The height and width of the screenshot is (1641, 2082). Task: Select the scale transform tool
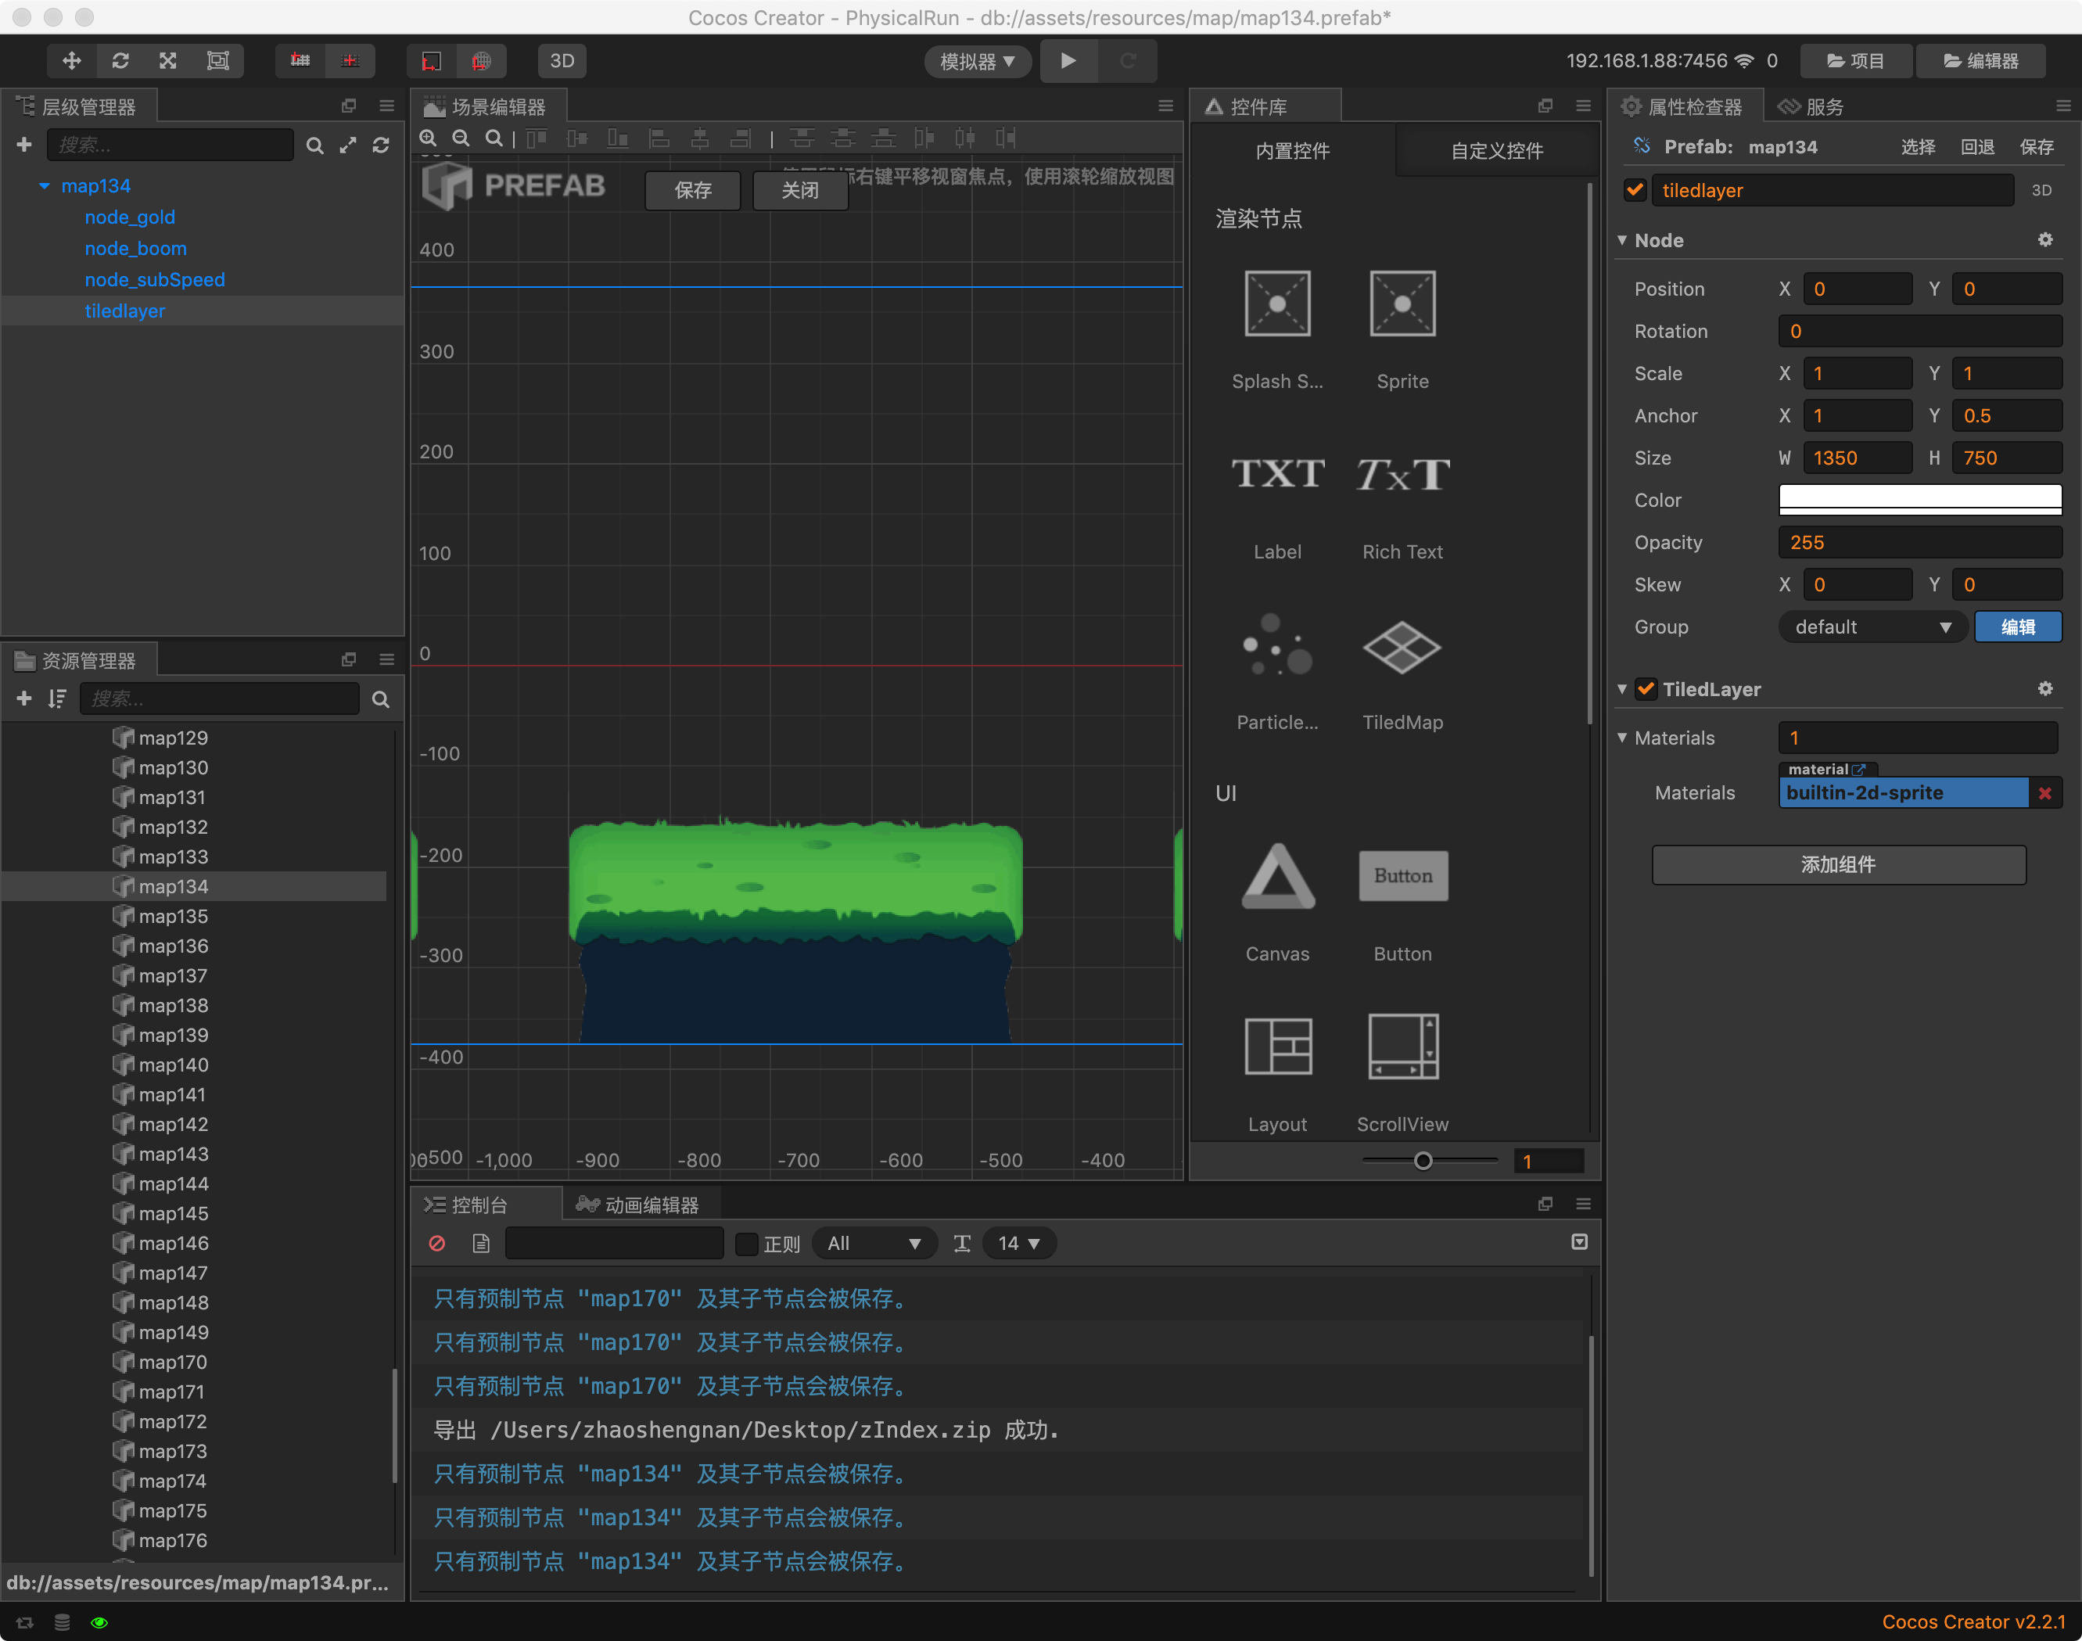(168, 60)
